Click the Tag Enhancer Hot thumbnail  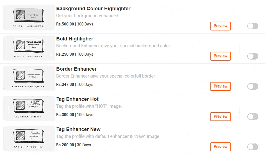coord(29,108)
